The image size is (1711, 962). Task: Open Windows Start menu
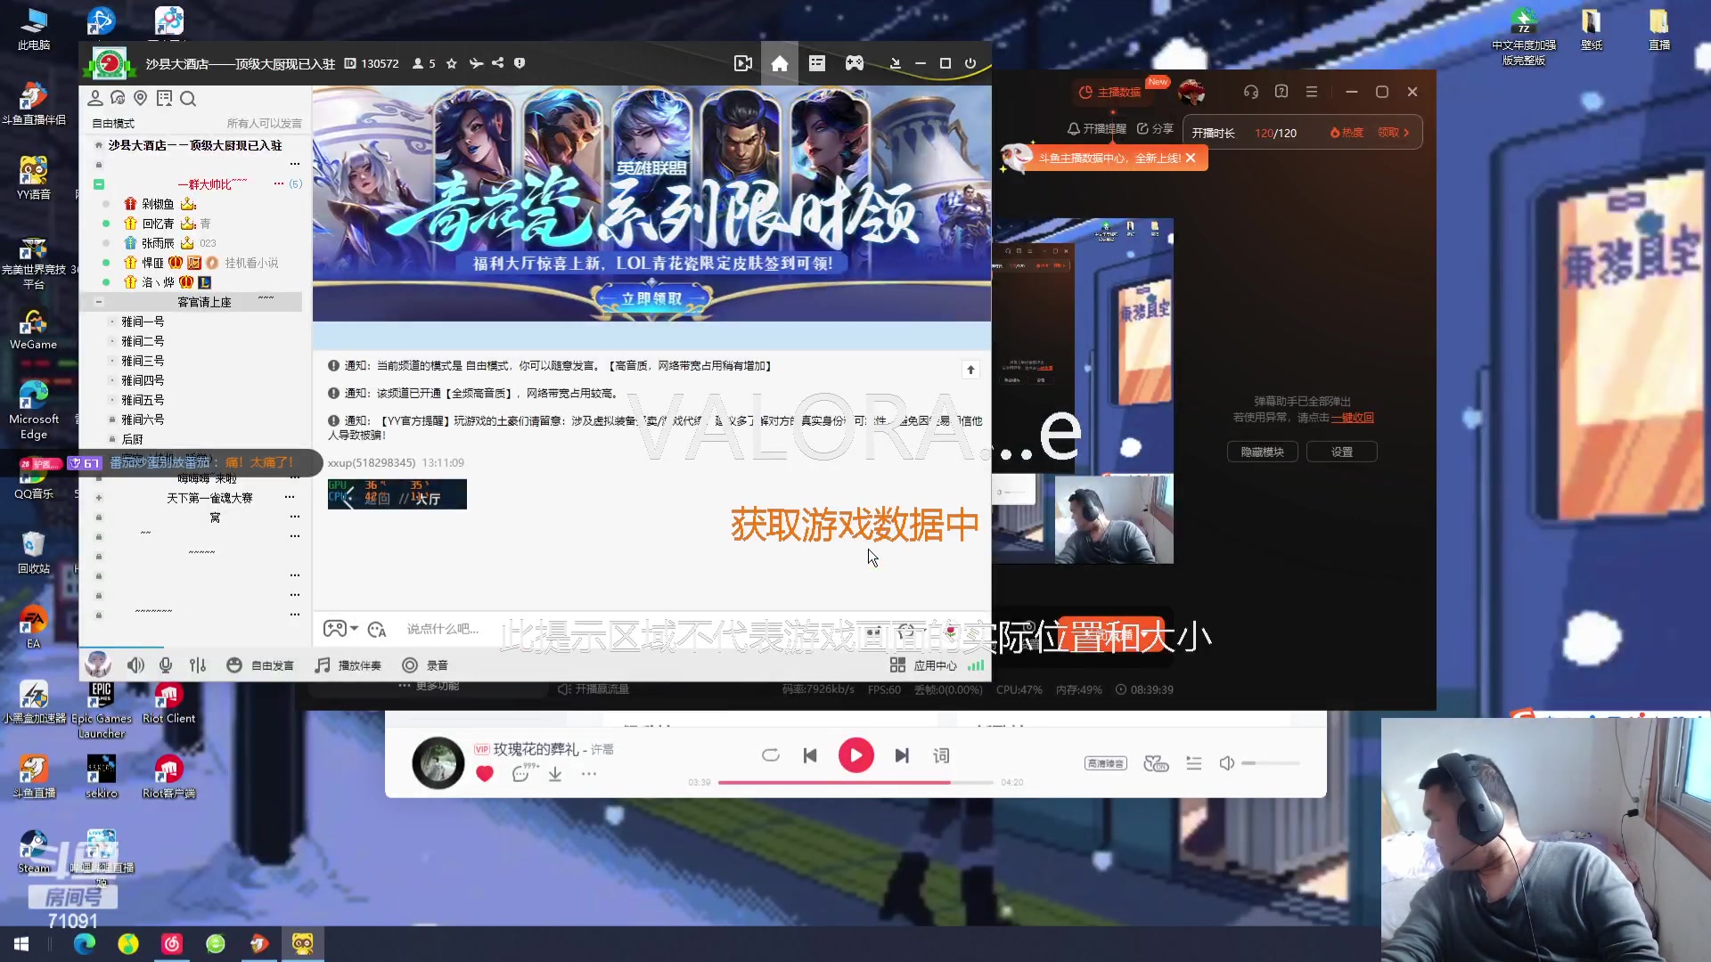[21, 943]
